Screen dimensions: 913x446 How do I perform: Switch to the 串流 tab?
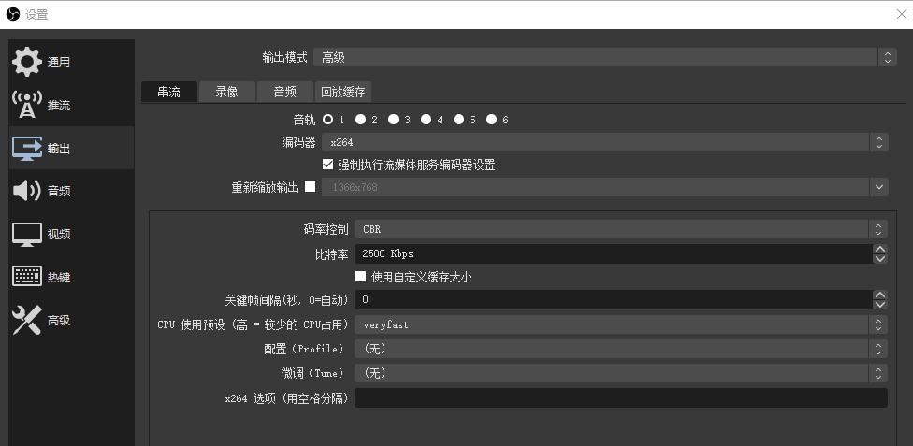point(169,92)
